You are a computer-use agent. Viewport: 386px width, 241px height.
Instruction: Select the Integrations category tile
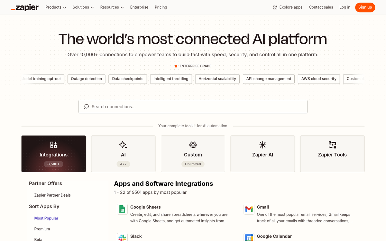(54, 154)
